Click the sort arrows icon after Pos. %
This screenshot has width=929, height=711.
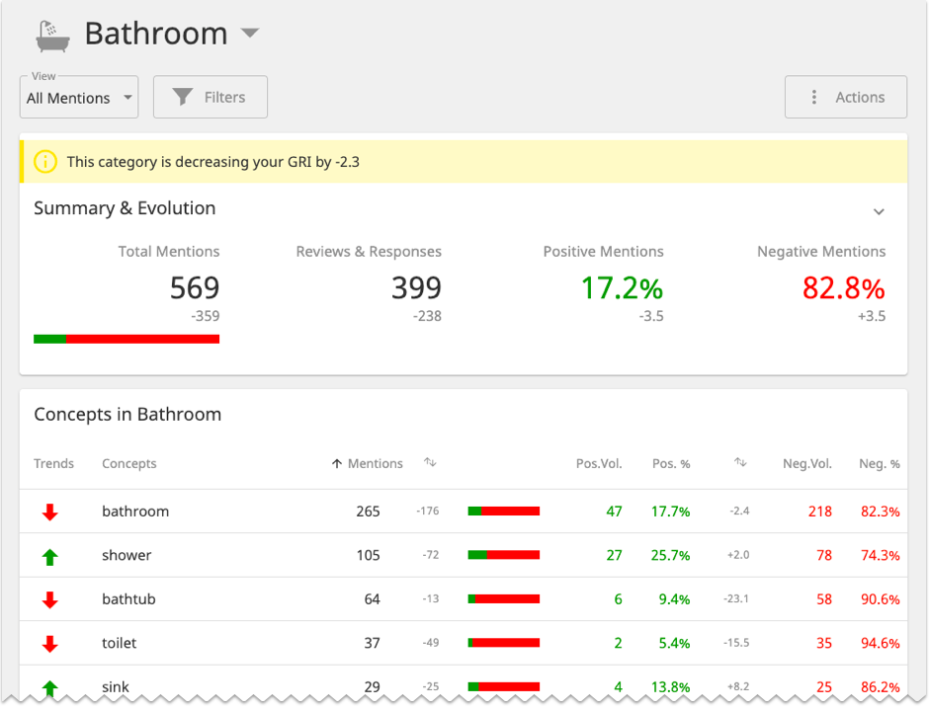[x=740, y=462]
